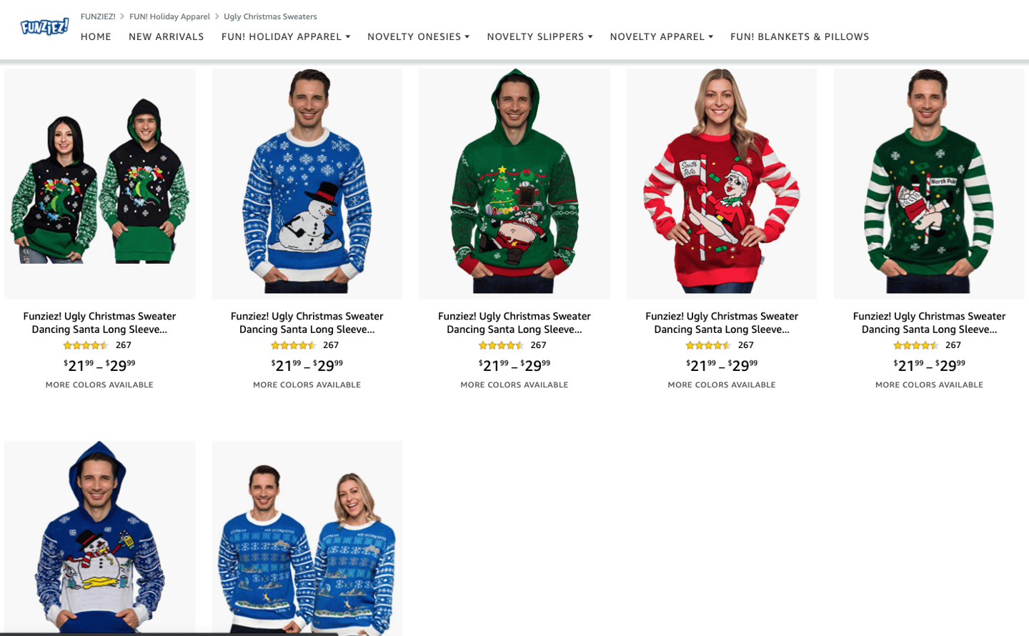1029x636 pixels.
Task: Go to the HOME menu item
Action: (96, 36)
